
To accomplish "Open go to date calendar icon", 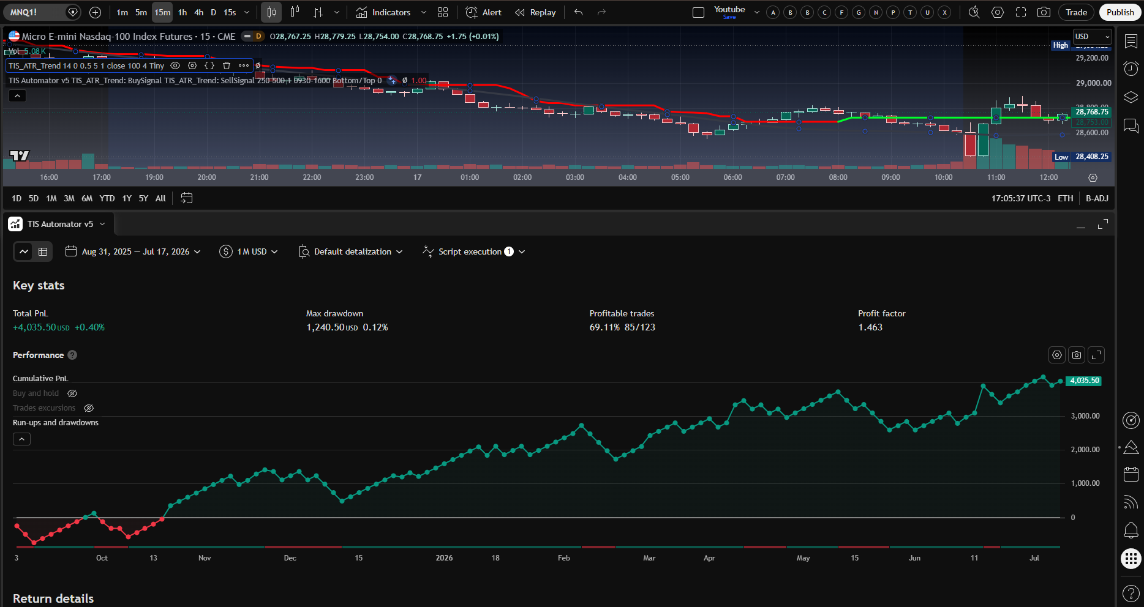I will coord(187,198).
